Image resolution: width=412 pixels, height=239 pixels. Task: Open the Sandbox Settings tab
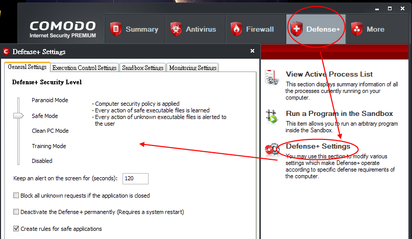pos(142,67)
